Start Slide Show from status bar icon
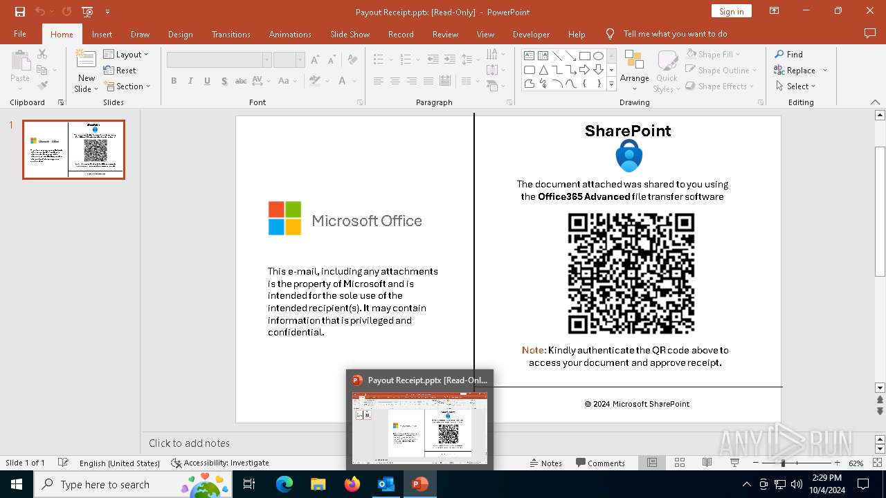Viewport: 886px width, 498px height. [734, 463]
